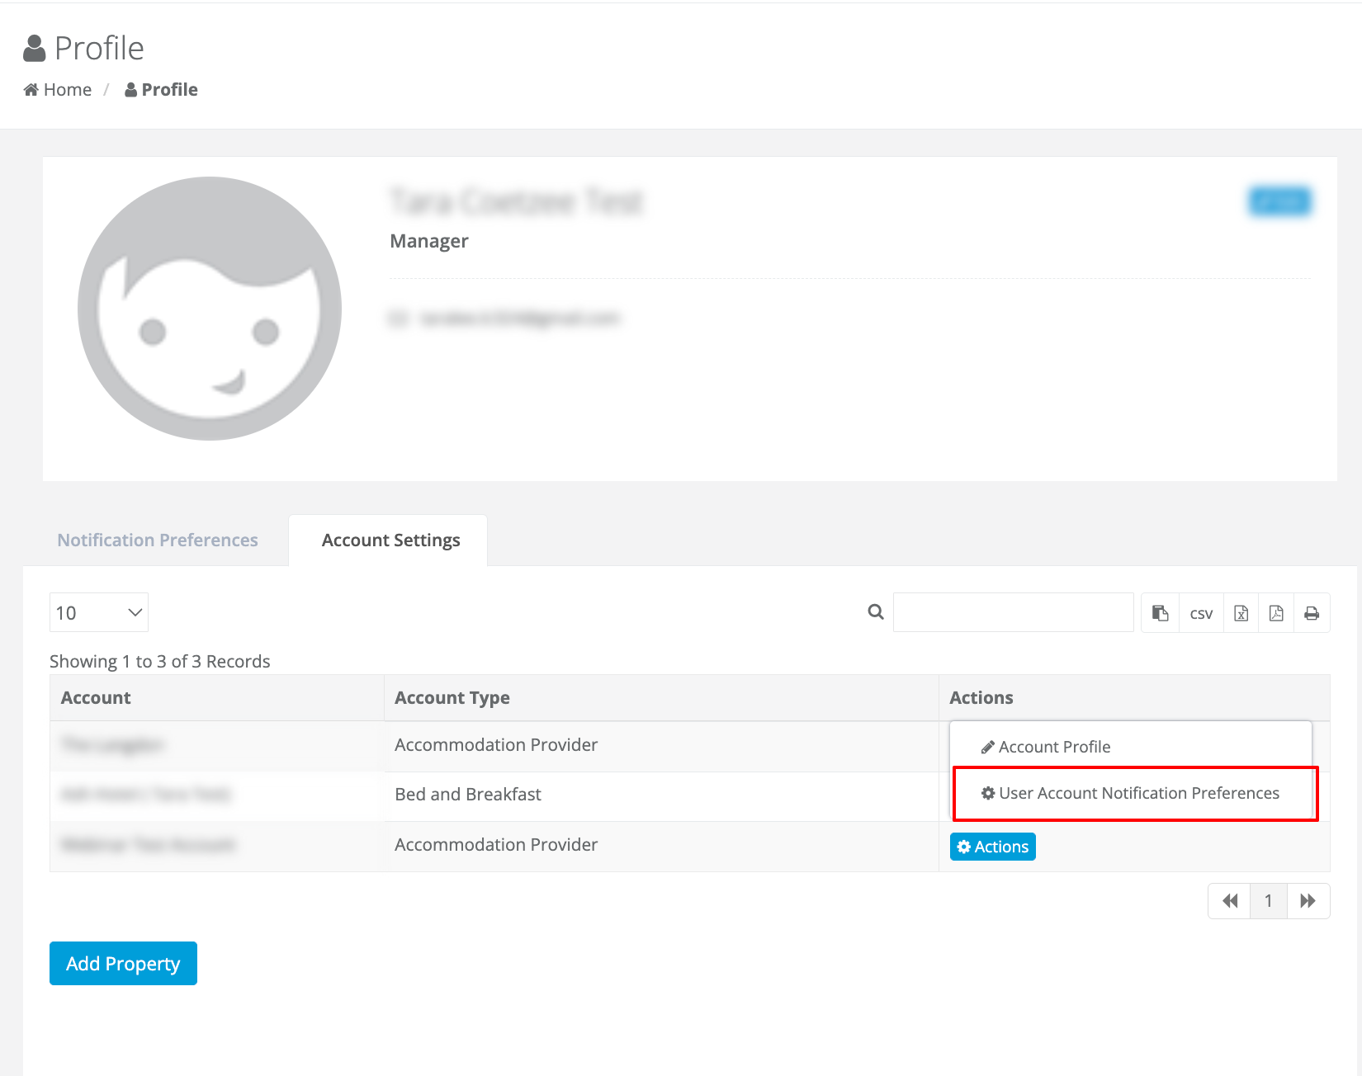Click the gear icon on the Actions button
This screenshot has width=1362, height=1076.
click(962, 846)
